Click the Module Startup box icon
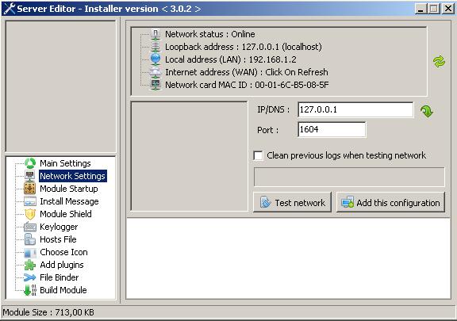Image resolution: width=457 pixels, height=321 pixels. click(29, 189)
